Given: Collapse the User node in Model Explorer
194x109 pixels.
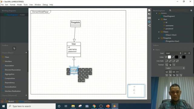Looking at the screenshot, I should (x=159, y=19).
